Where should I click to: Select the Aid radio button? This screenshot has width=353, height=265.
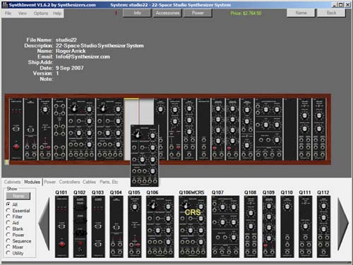click(8, 223)
